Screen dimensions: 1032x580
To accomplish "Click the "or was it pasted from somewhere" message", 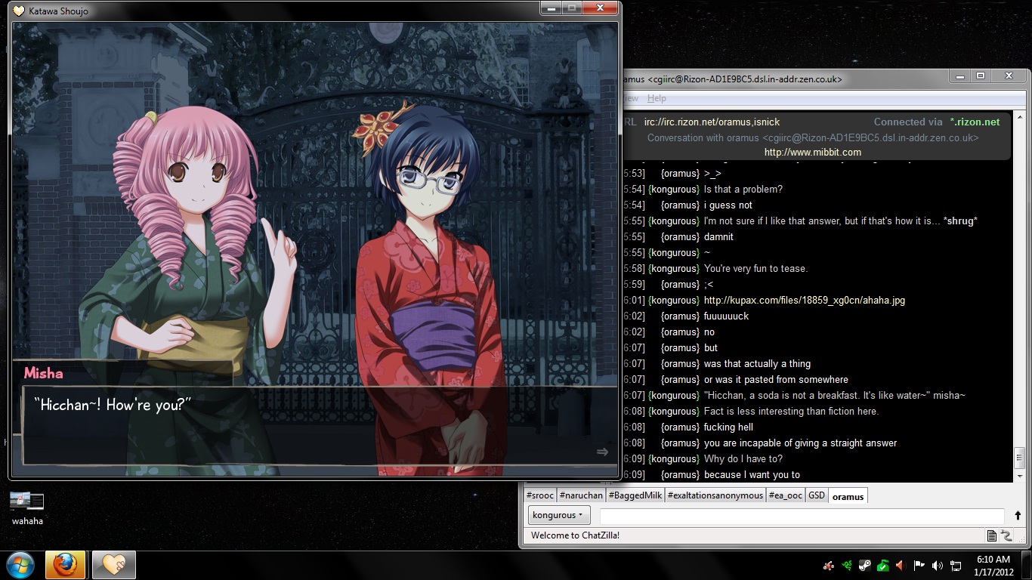I will click(776, 380).
